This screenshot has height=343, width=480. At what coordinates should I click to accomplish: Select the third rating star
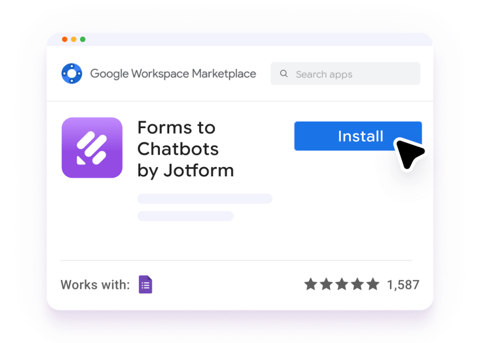(343, 284)
